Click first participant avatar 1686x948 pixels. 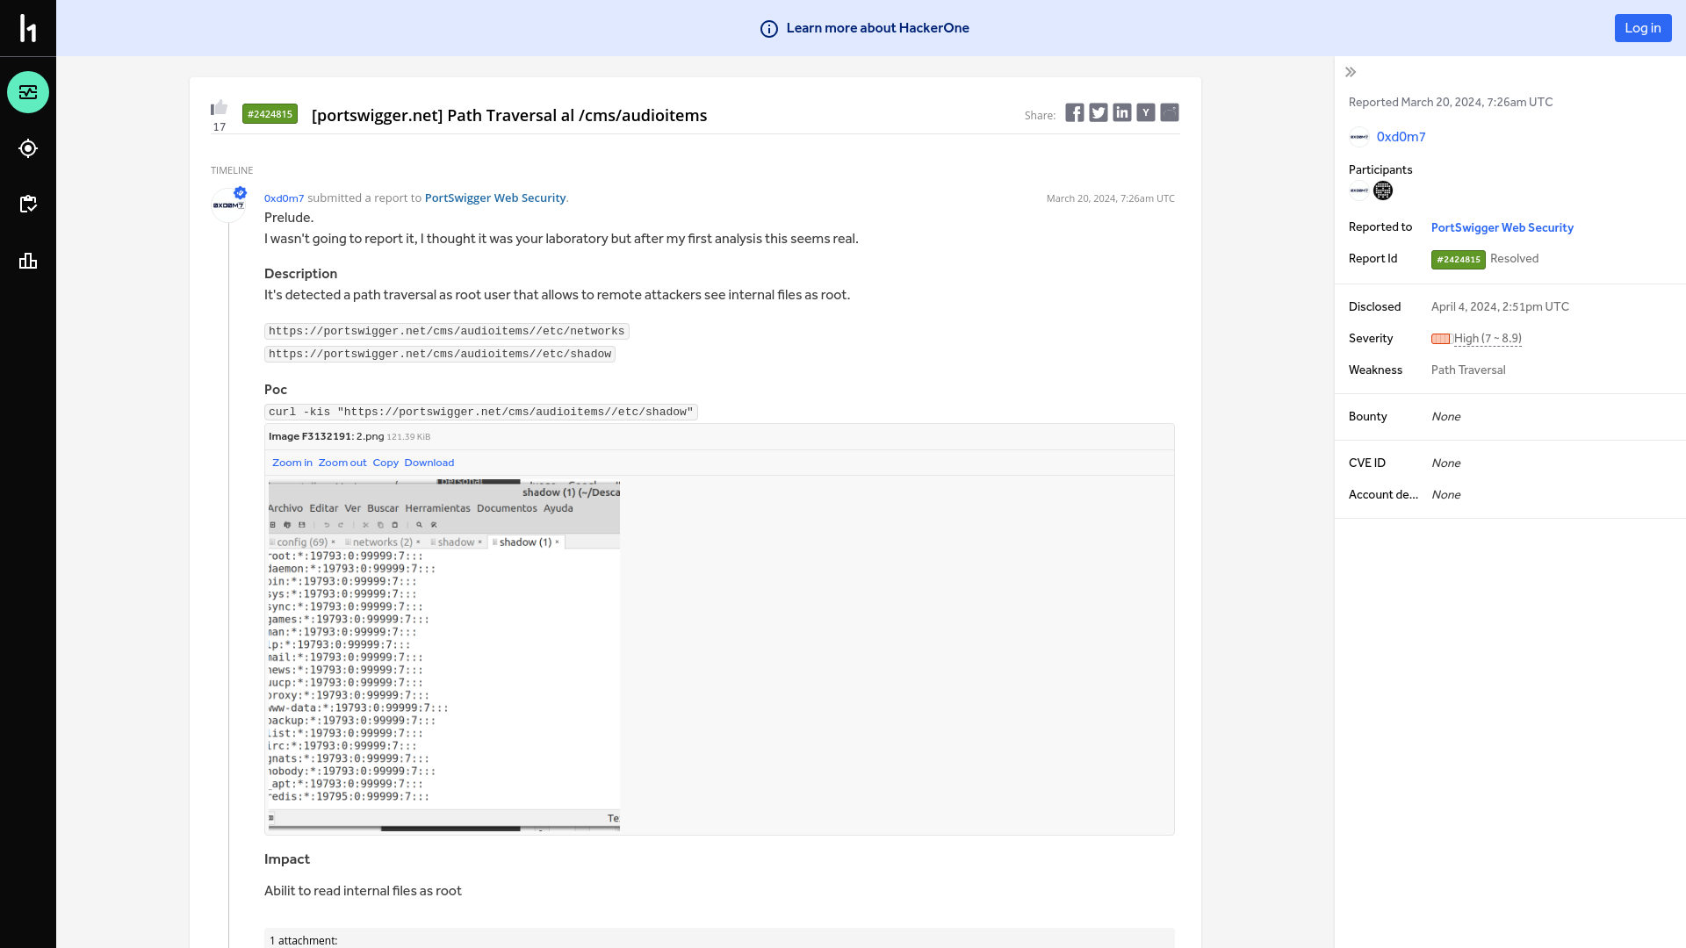(x=1359, y=190)
